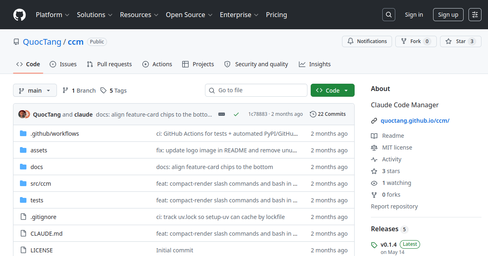
Task: Open the Projects tab
Action: 198,64
